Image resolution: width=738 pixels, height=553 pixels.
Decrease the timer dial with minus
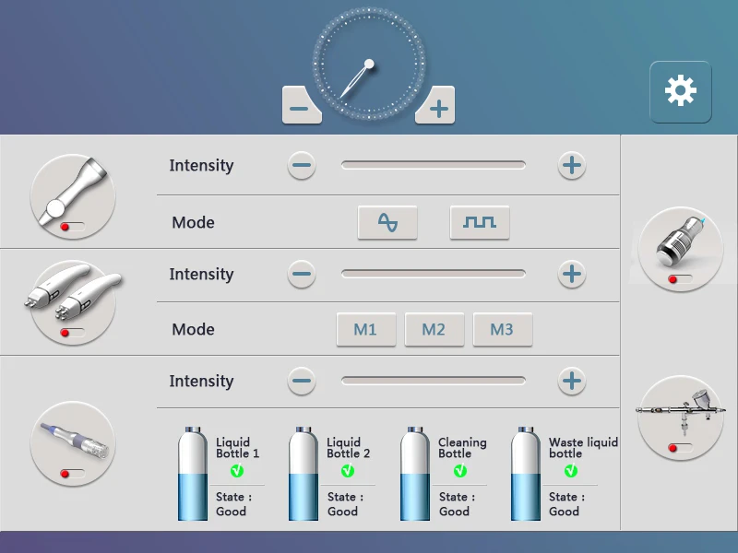click(x=300, y=108)
